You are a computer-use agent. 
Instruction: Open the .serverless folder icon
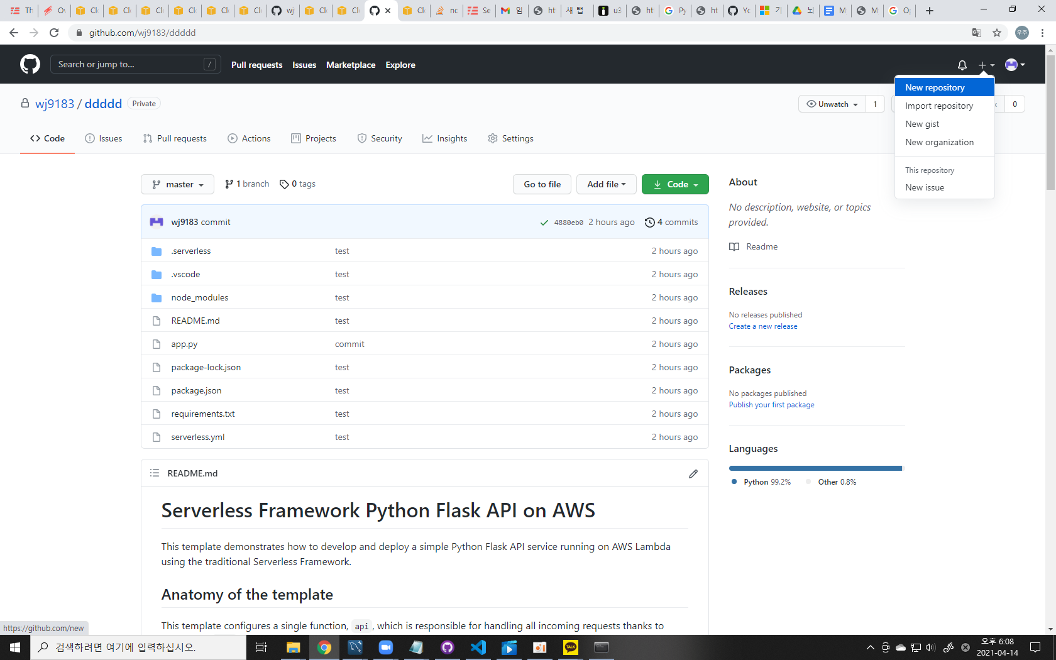click(x=157, y=251)
